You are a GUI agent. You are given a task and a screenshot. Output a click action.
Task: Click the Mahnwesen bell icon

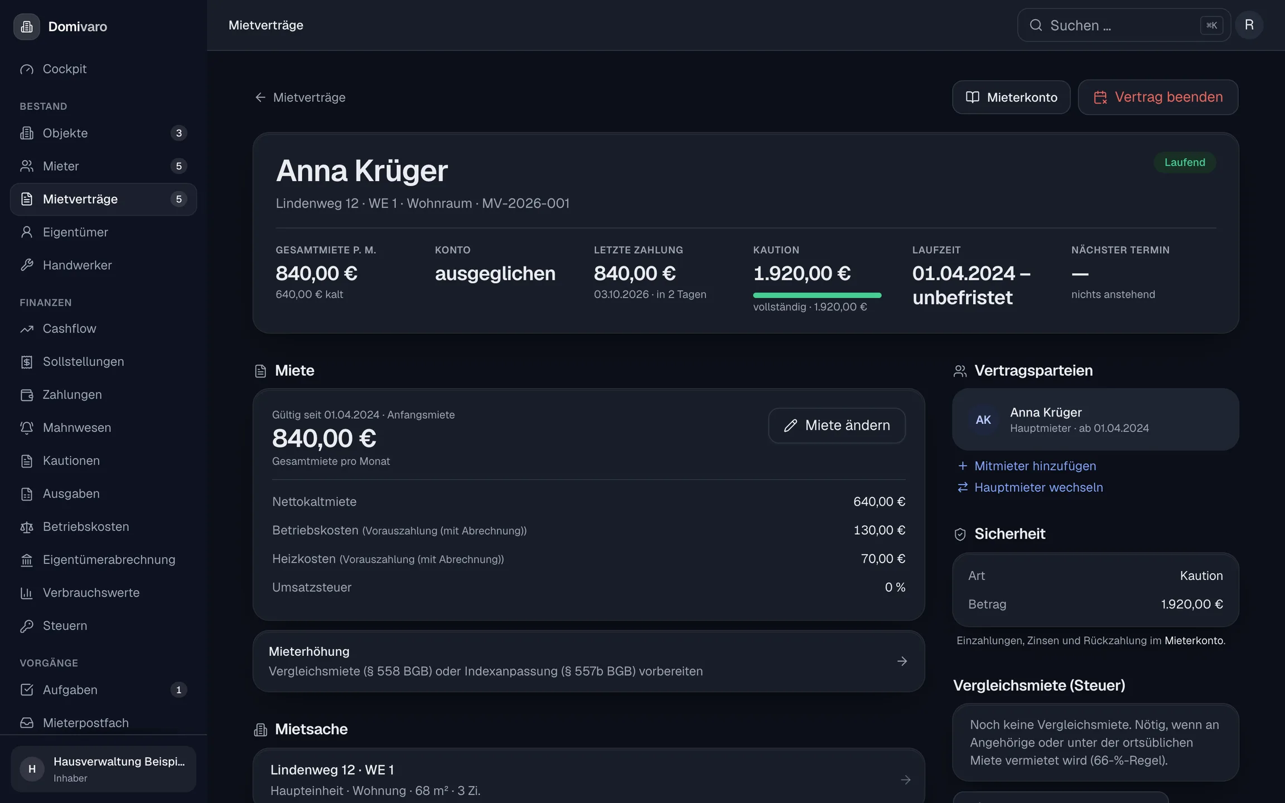pyautogui.click(x=27, y=428)
